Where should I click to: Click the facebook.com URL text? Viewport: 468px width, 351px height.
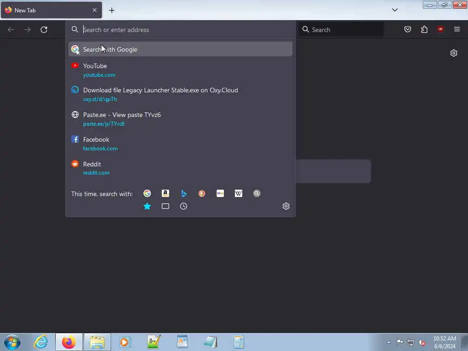[100, 149]
